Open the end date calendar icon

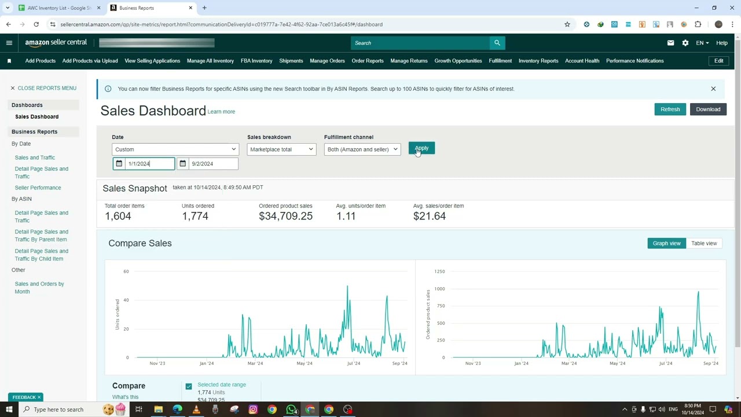point(182,164)
